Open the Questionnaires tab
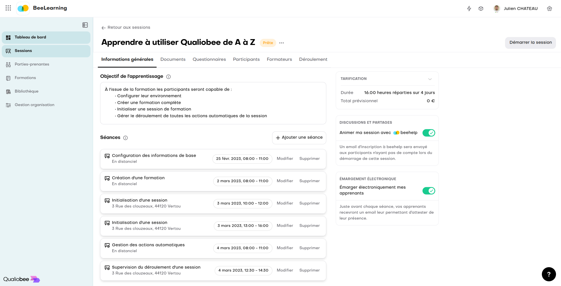 pyautogui.click(x=209, y=59)
